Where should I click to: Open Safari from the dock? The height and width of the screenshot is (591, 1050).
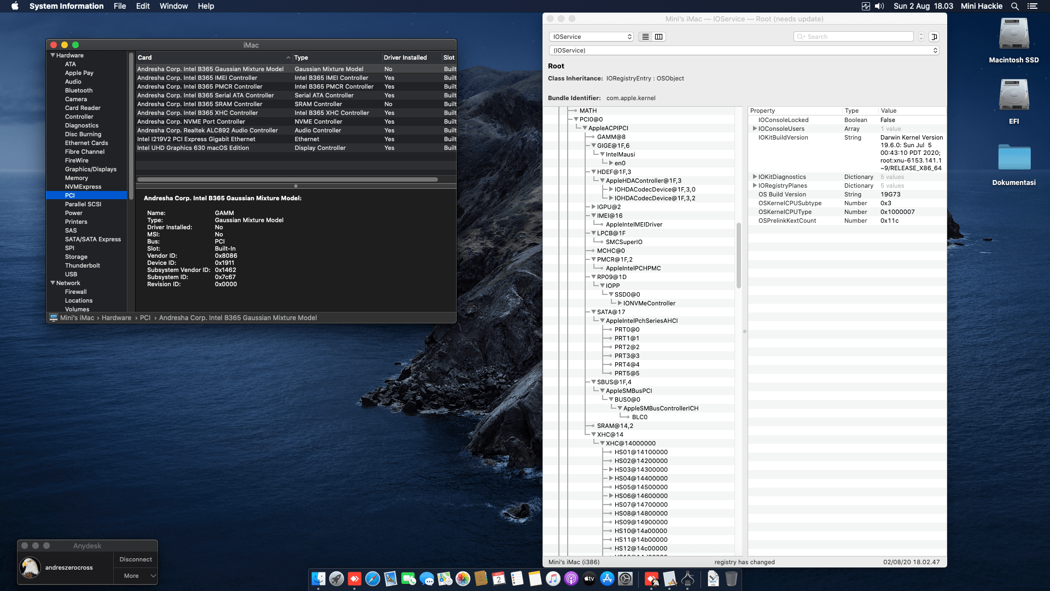(x=372, y=578)
